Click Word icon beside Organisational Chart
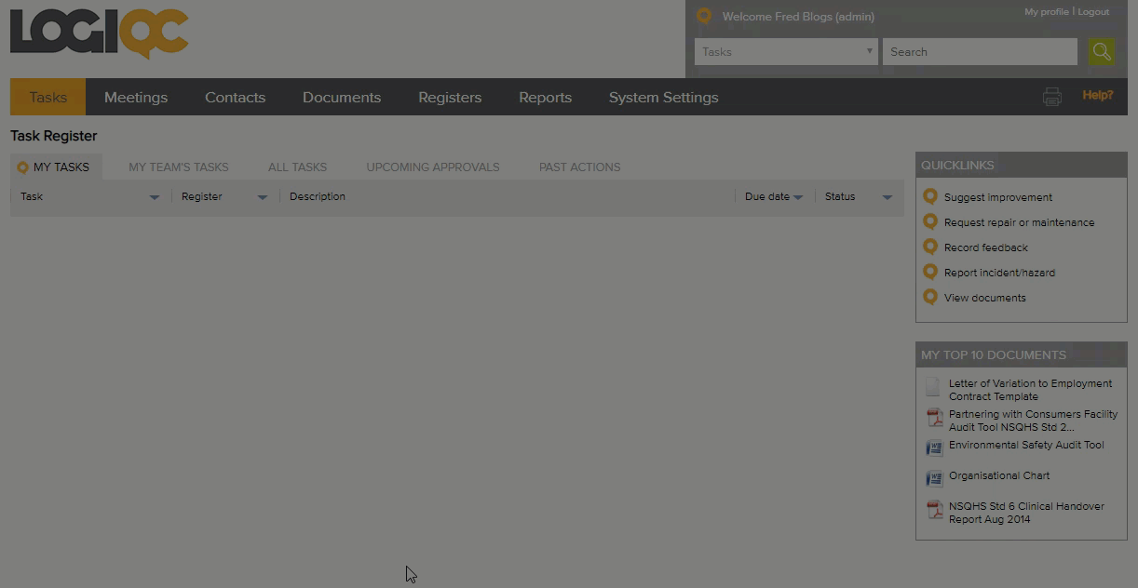 coord(934,478)
